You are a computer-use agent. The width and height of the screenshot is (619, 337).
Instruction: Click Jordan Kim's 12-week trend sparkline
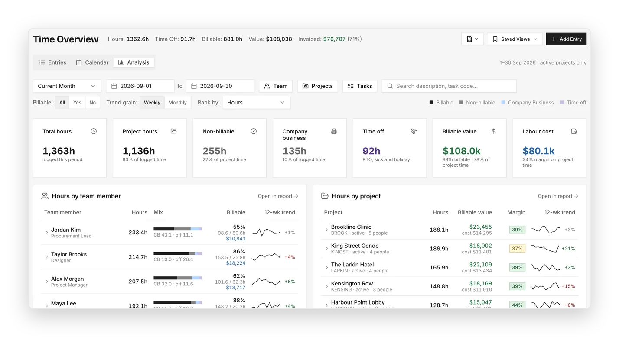pos(266,233)
